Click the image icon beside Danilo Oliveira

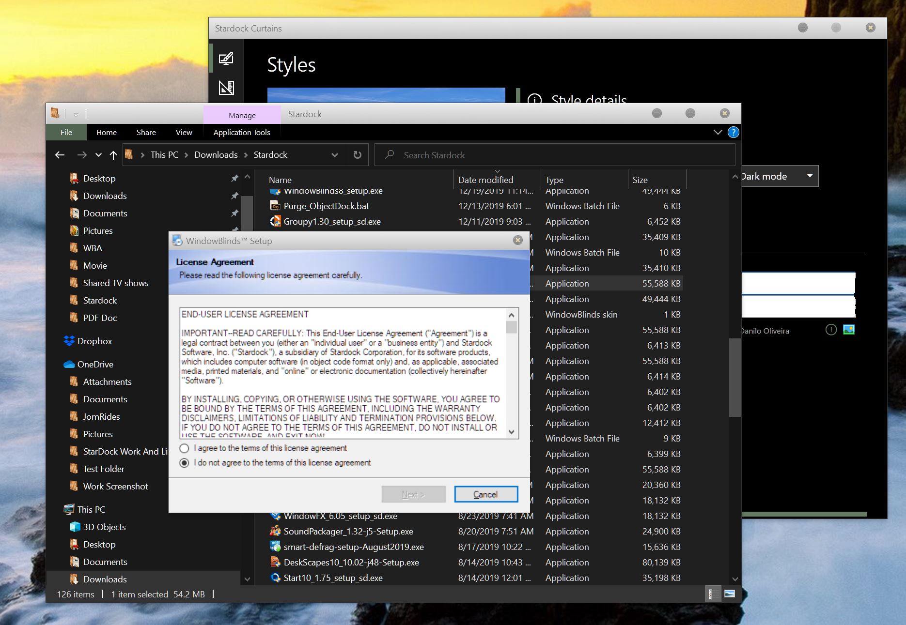point(849,330)
